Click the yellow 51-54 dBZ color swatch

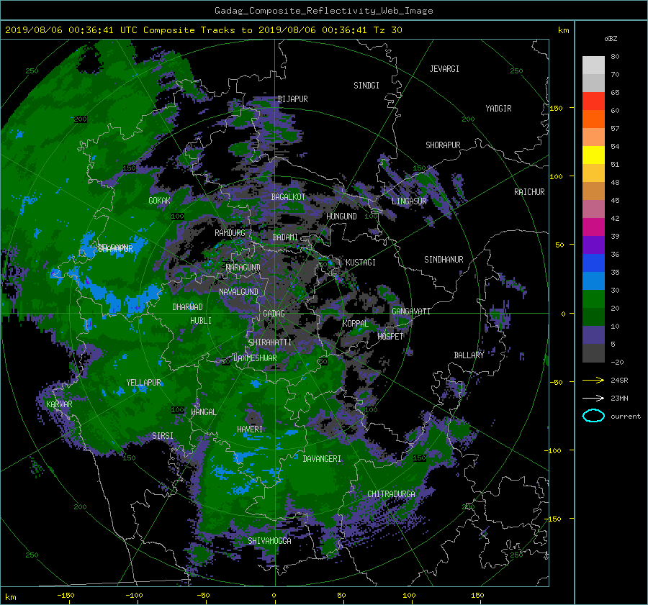click(x=593, y=155)
